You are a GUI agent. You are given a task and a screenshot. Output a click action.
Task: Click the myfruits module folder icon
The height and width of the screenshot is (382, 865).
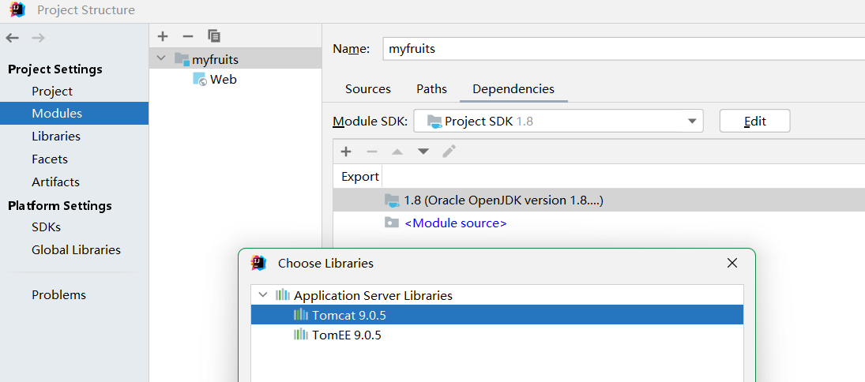tap(182, 59)
